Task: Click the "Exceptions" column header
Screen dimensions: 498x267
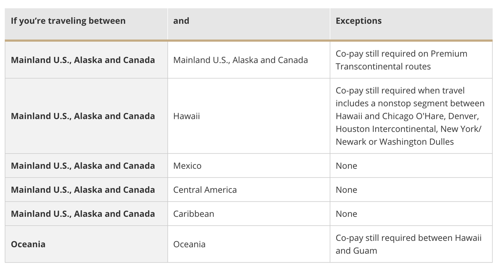Action: point(359,21)
